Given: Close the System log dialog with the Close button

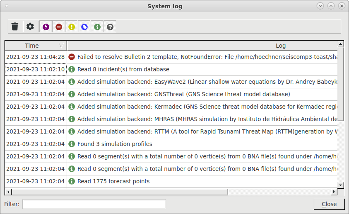Looking at the screenshot, I should 329,204.
